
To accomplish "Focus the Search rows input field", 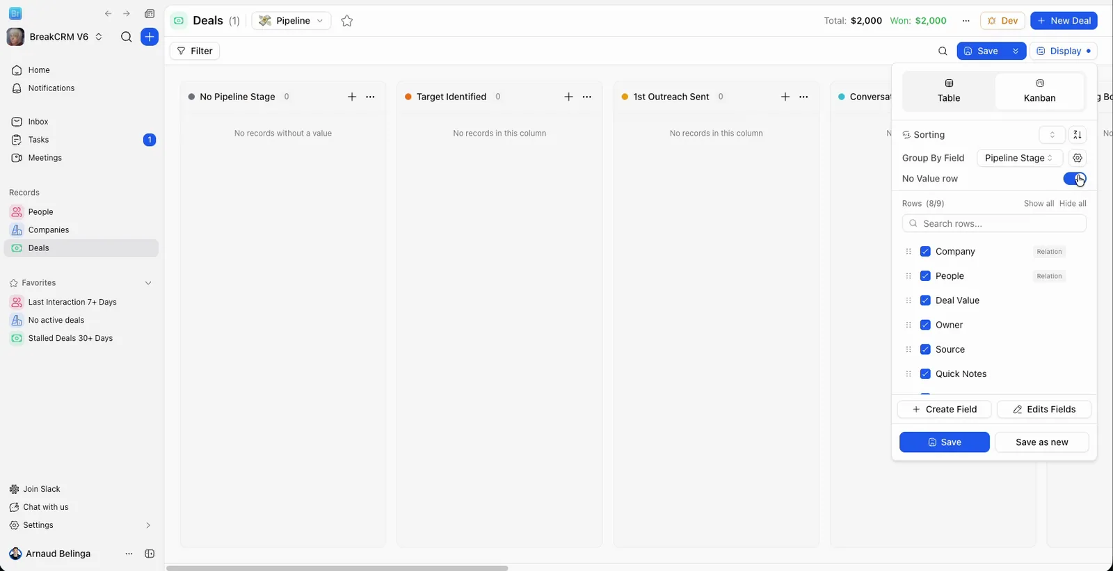I will (994, 223).
